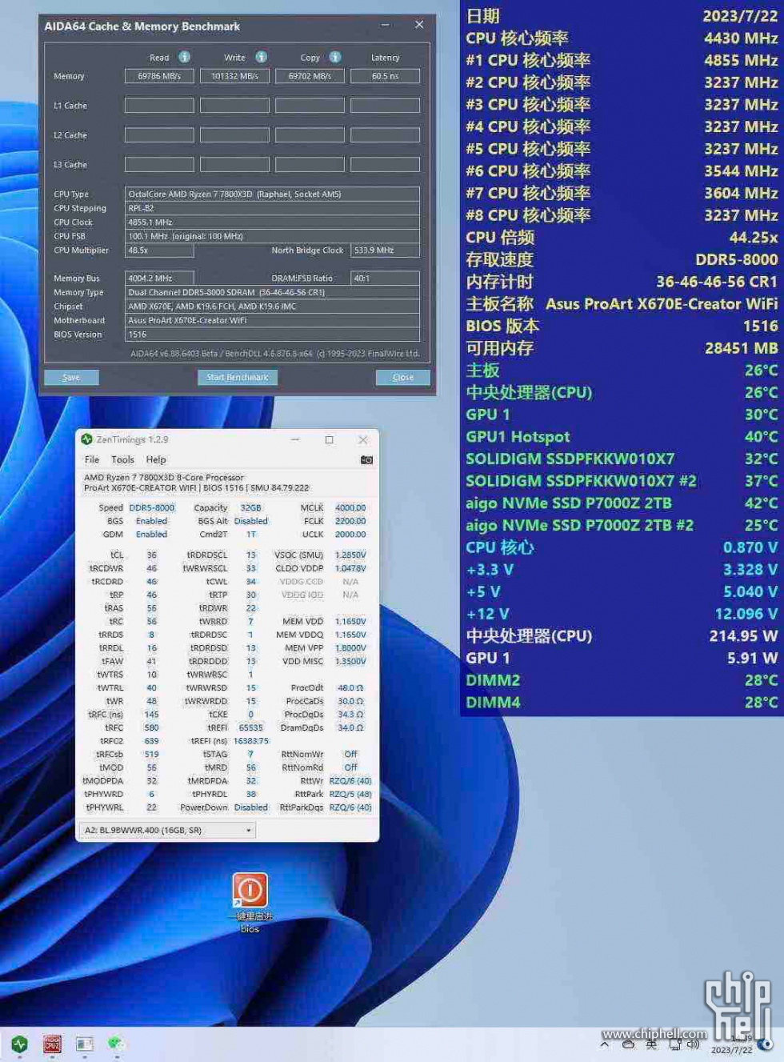Click the empty L1 Cache Read field
784x1062 pixels.
coord(159,106)
